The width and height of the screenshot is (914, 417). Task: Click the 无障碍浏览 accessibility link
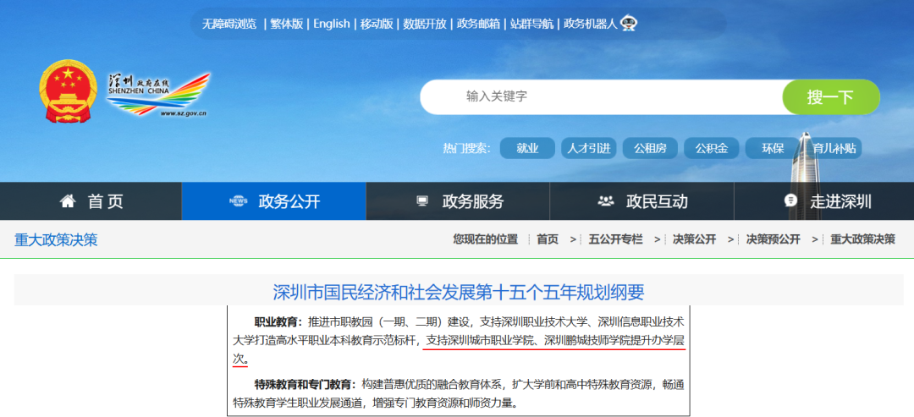pos(229,24)
